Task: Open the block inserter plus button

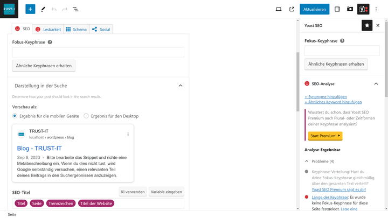Action: pos(30,9)
